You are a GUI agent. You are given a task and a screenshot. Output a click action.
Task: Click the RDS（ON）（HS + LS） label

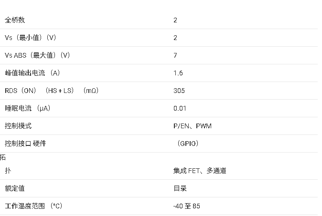(x=39, y=91)
